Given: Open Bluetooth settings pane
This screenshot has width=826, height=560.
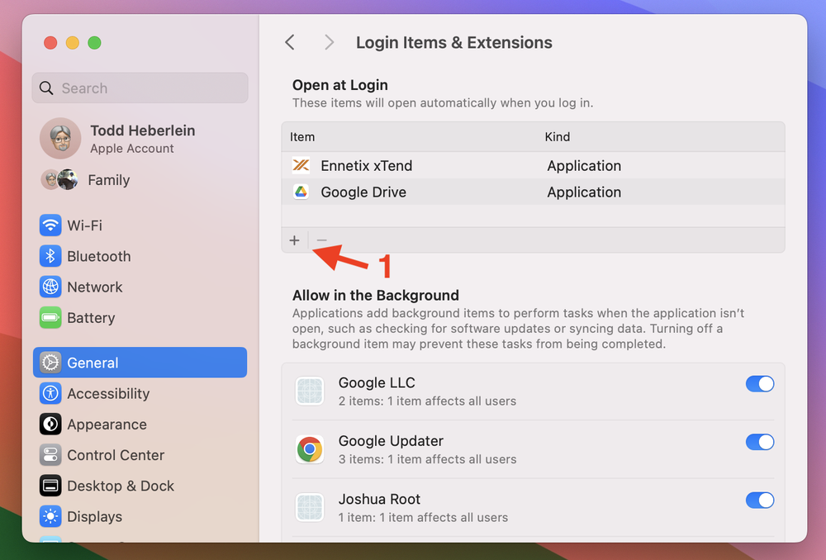Looking at the screenshot, I should tap(140, 256).
